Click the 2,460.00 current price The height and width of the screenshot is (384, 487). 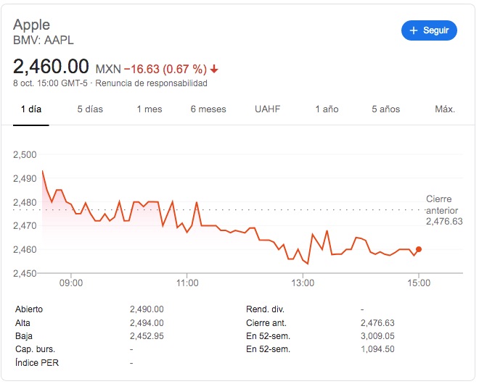(51, 67)
